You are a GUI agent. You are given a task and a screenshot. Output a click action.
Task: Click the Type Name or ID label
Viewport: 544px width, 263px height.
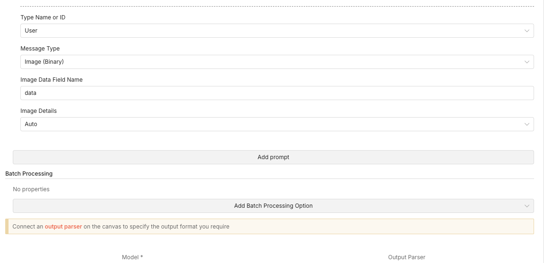[x=43, y=17]
